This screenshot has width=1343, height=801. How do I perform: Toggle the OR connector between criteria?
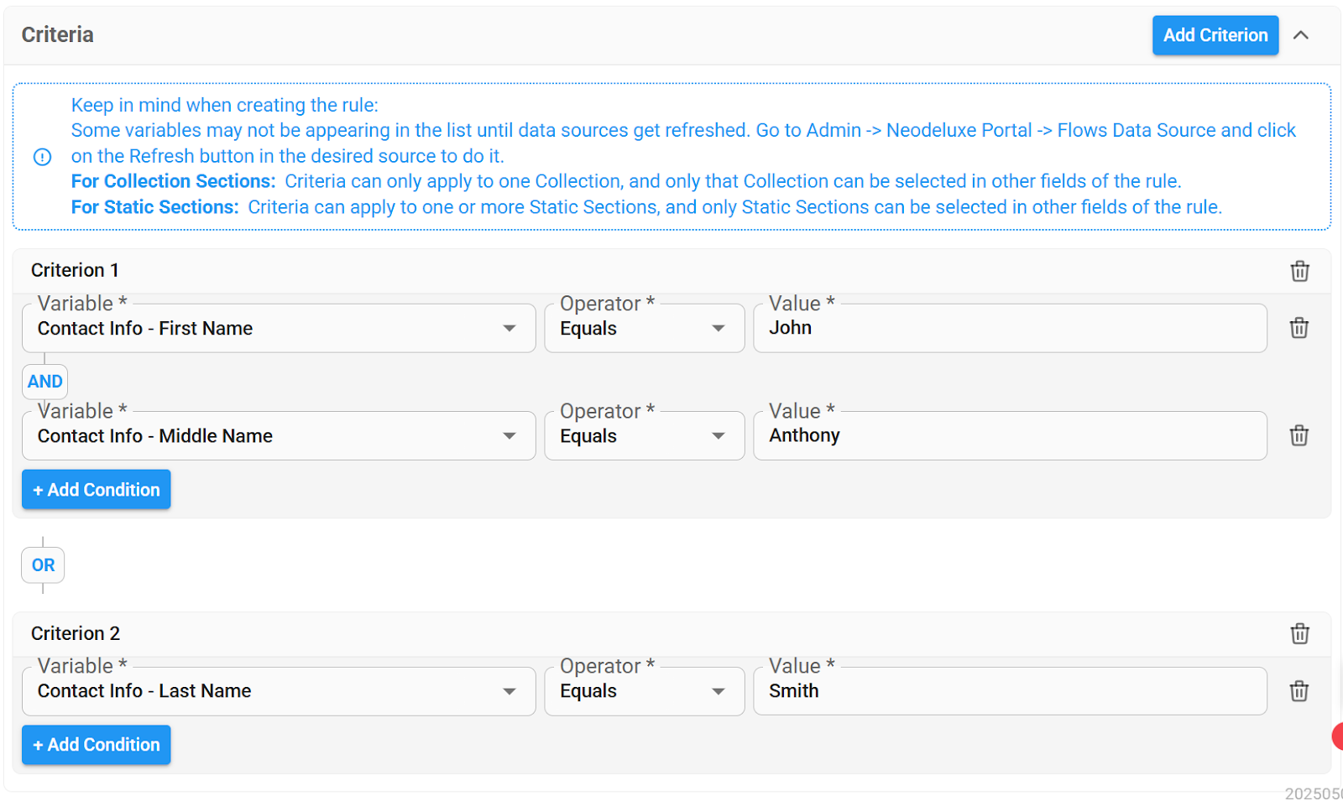[43, 565]
